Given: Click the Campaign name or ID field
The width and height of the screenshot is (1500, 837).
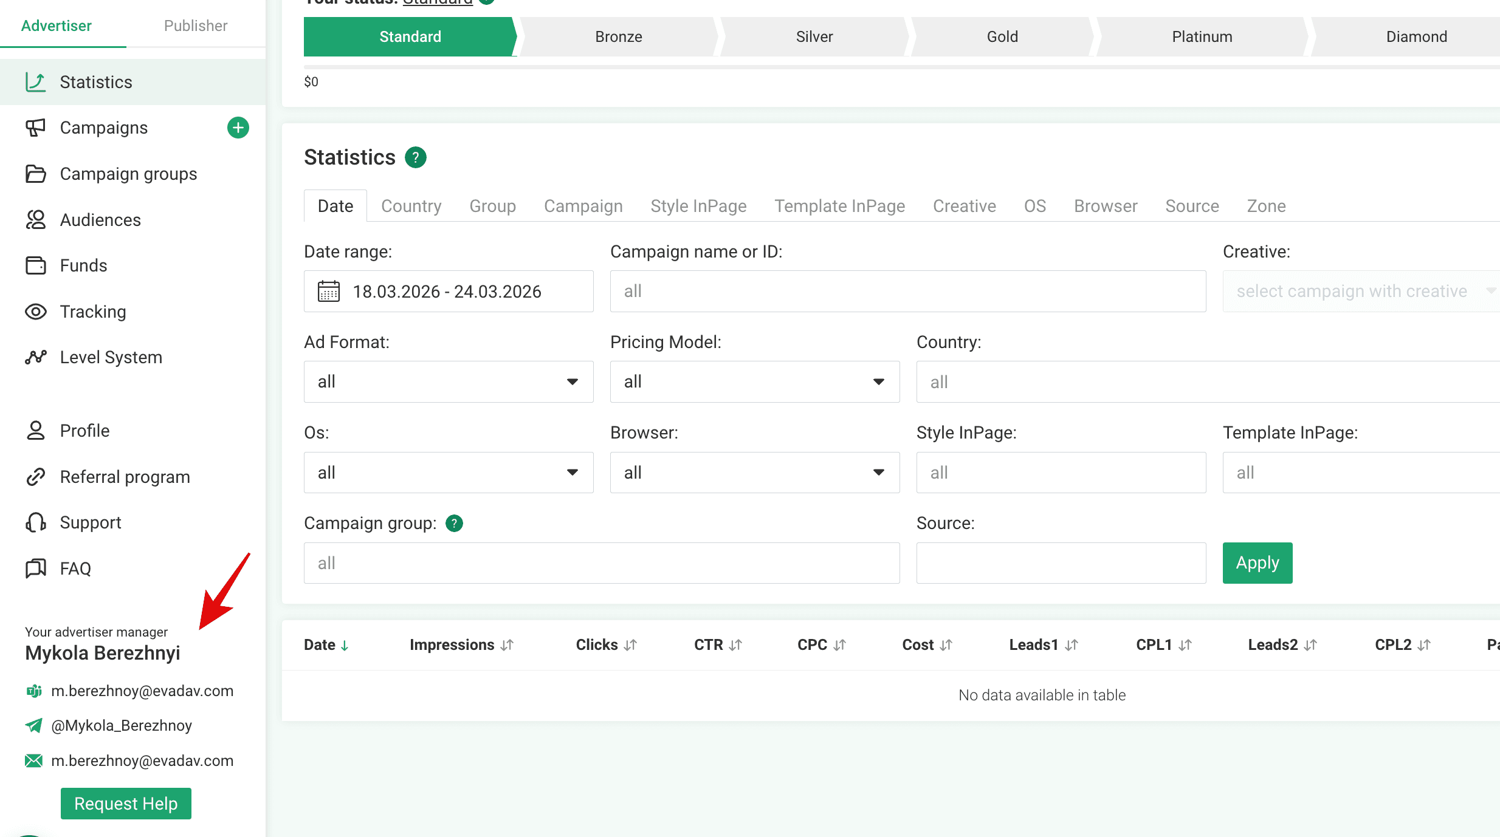Looking at the screenshot, I should click(x=907, y=292).
